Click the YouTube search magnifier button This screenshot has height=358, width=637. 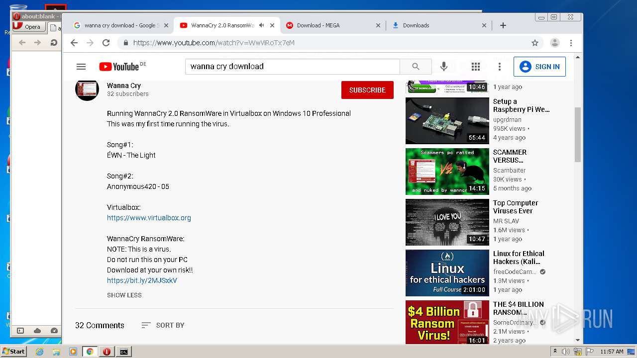416,67
